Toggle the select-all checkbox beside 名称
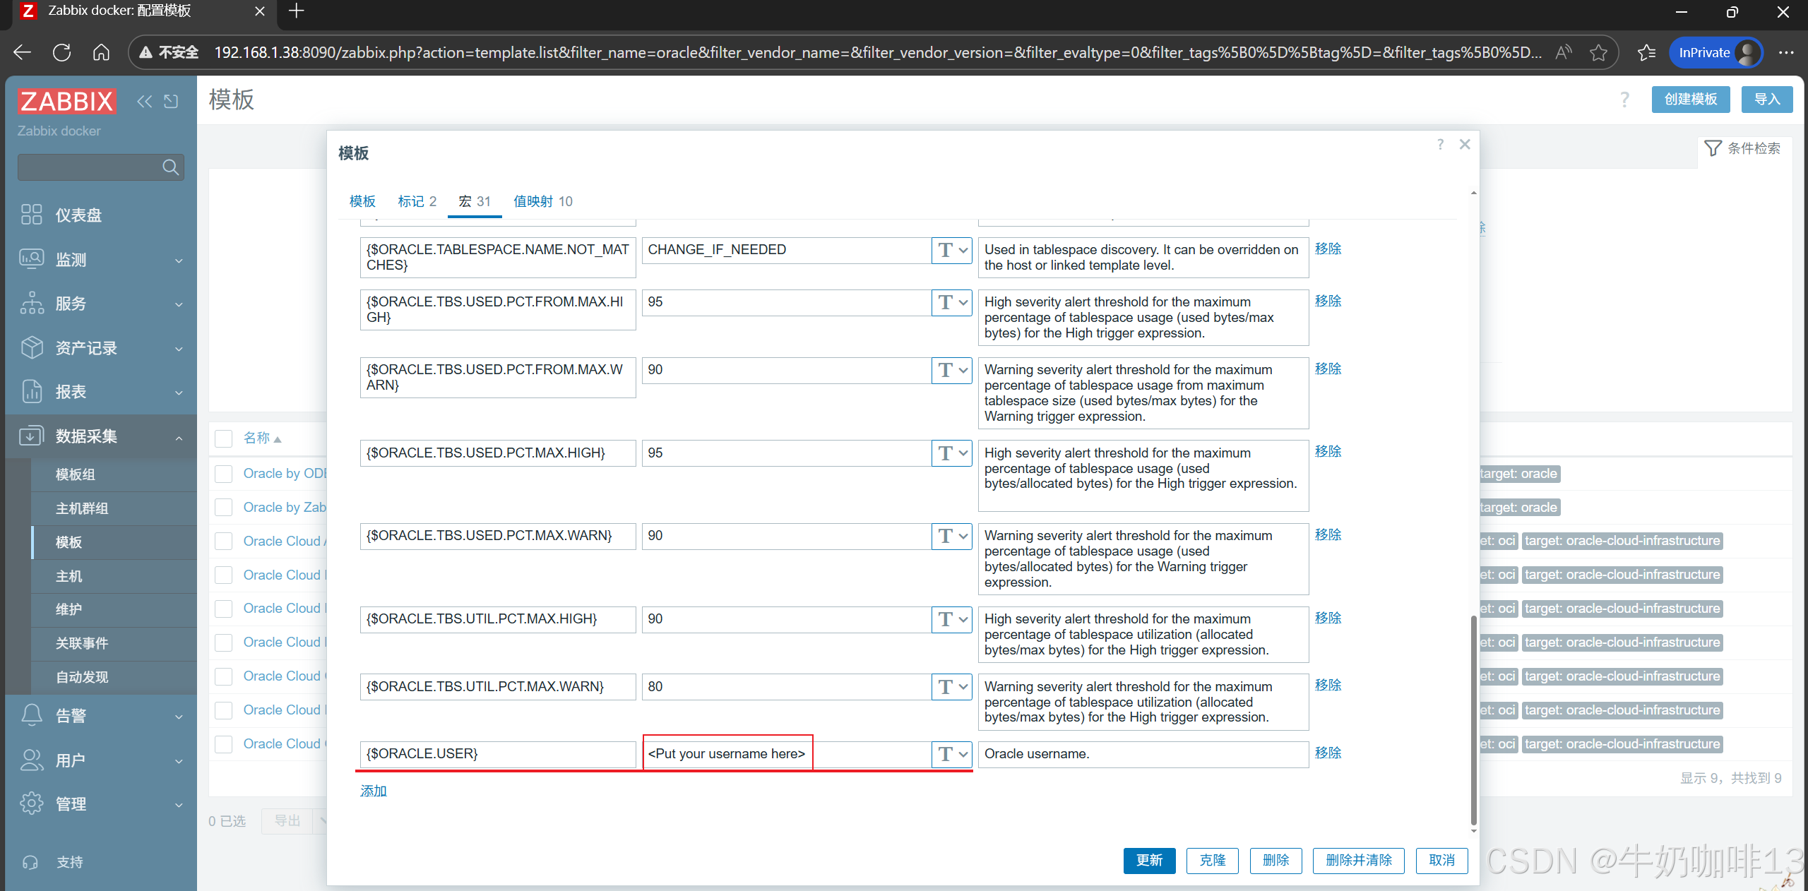 click(x=224, y=438)
